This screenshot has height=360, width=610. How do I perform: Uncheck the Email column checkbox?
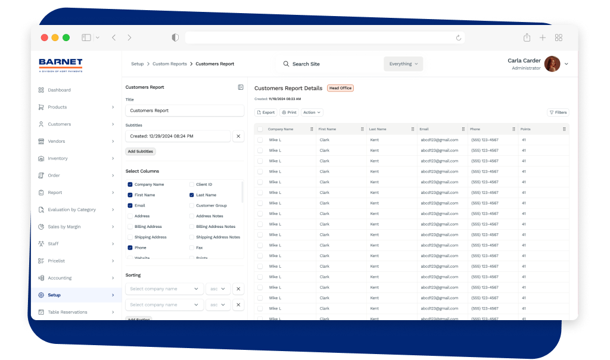(130, 206)
